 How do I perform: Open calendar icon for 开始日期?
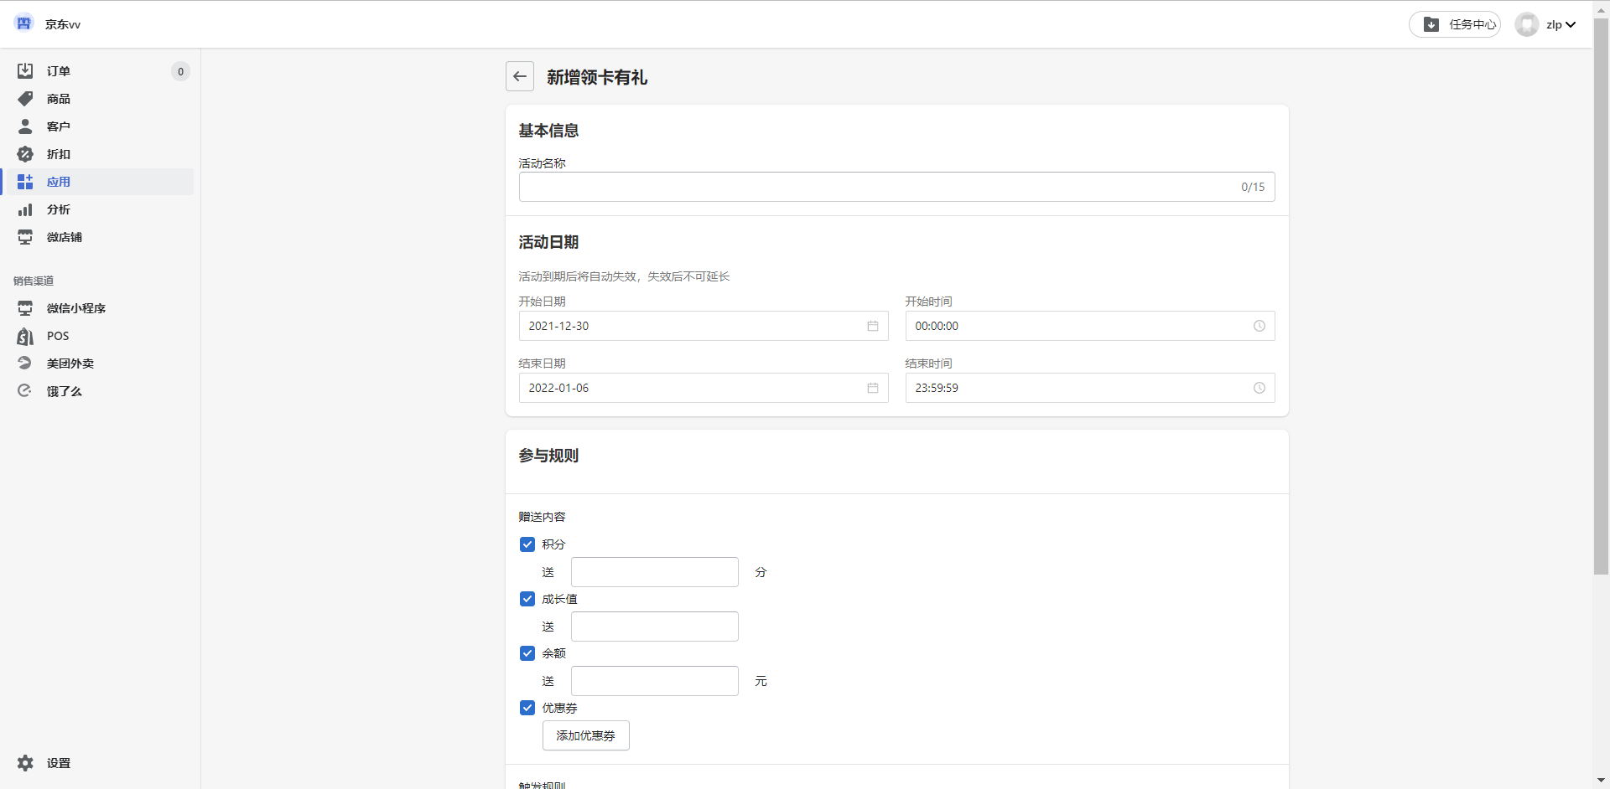point(873,326)
